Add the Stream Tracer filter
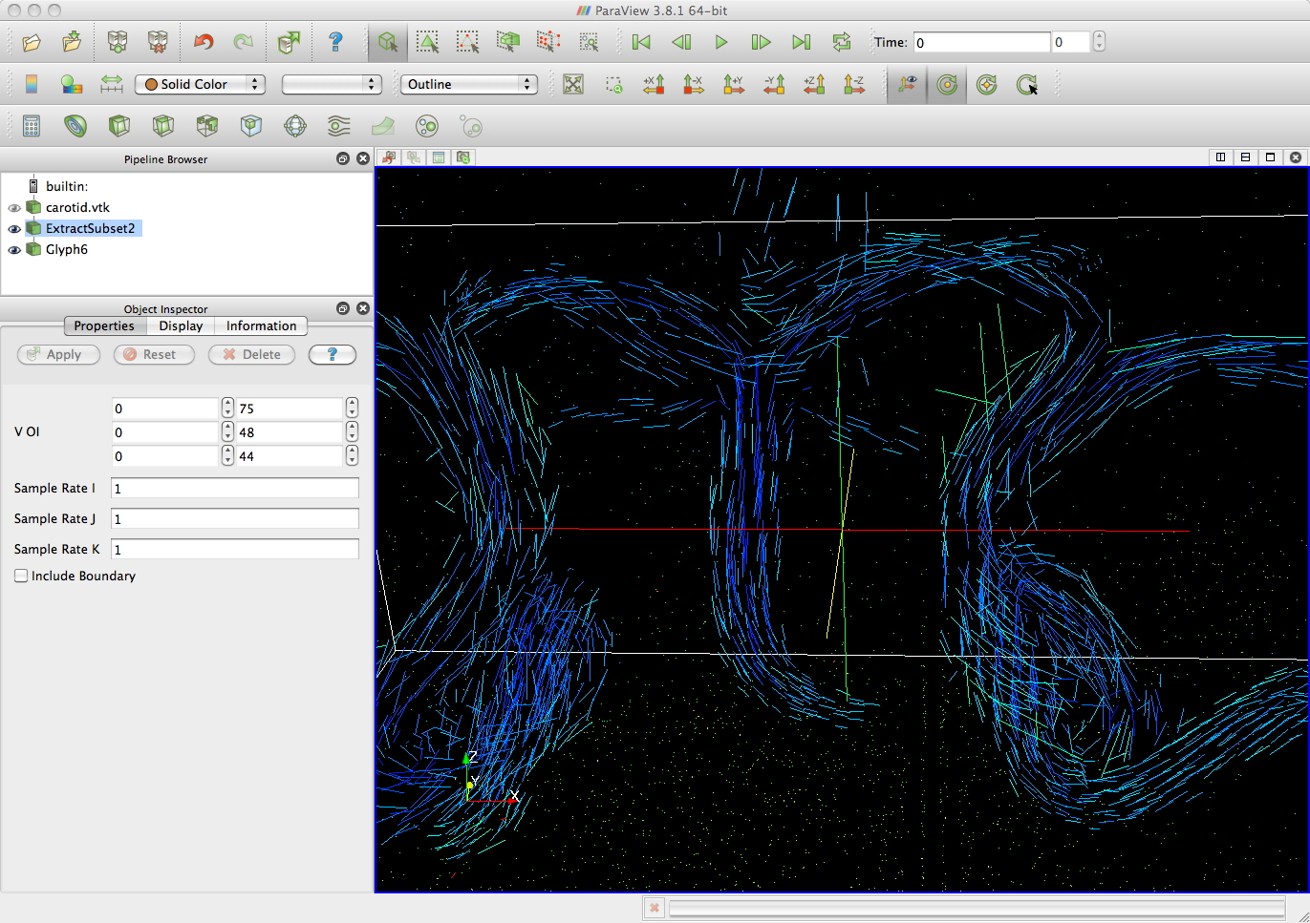This screenshot has height=923, width=1310. click(x=339, y=126)
